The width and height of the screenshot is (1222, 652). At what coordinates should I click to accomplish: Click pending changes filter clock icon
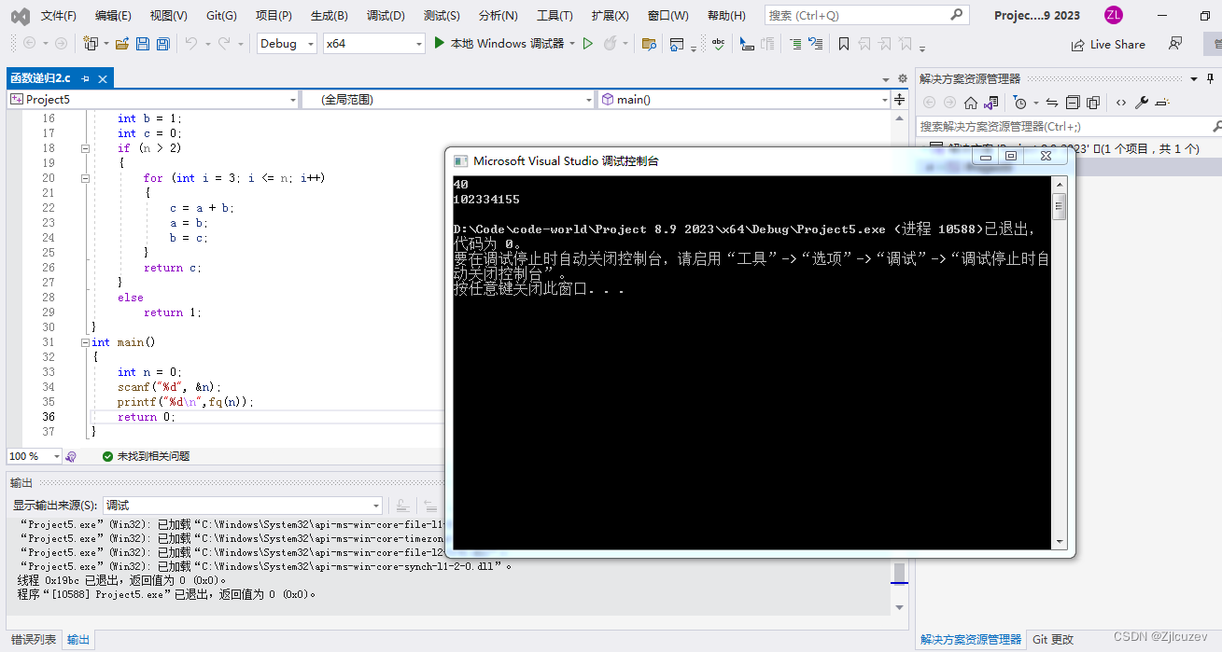click(x=1020, y=103)
